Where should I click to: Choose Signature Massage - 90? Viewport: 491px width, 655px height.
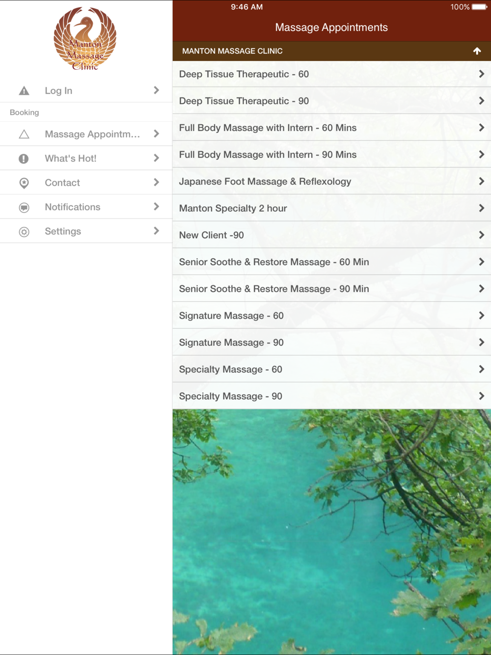pos(332,342)
